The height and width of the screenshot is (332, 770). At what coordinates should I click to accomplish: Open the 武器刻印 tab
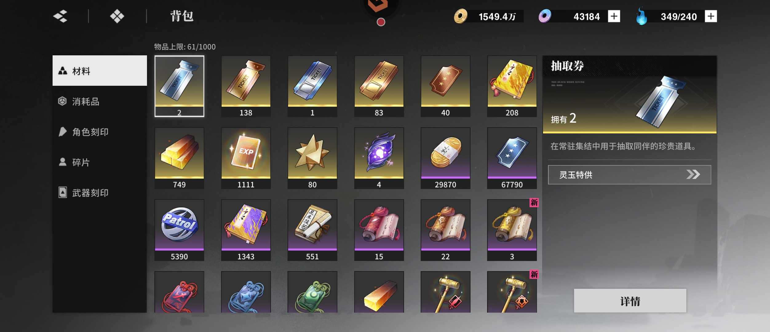[x=100, y=193]
